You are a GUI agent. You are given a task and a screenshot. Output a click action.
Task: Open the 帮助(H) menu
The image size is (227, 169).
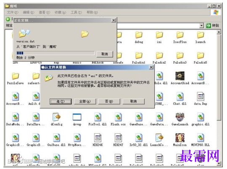click(92, 13)
